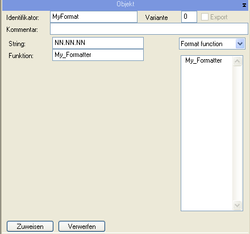Click the scrollbar track of function list
Viewport: 250px width, 234px height.
point(237,133)
